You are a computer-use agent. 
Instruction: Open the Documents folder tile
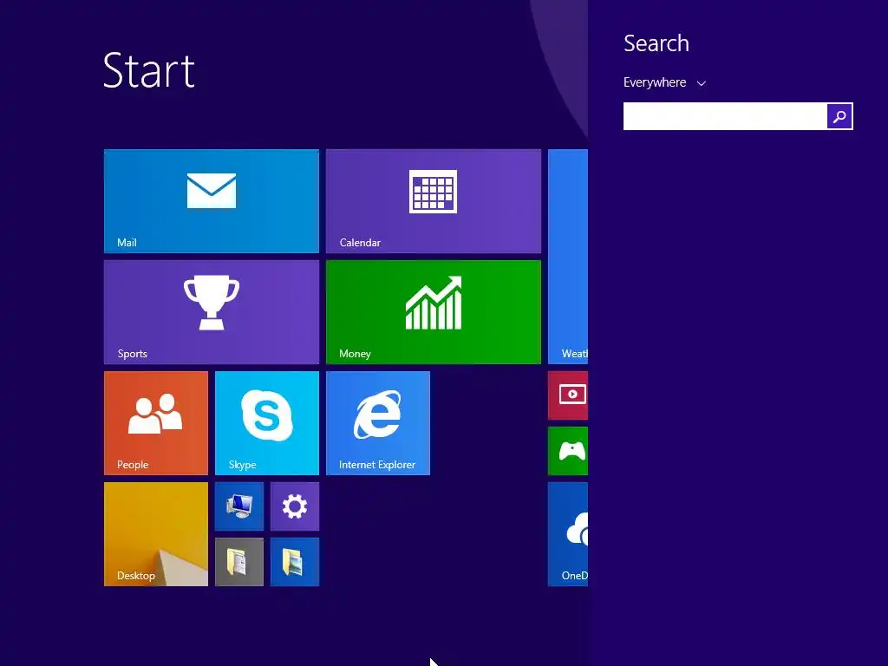tap(239, 562)
